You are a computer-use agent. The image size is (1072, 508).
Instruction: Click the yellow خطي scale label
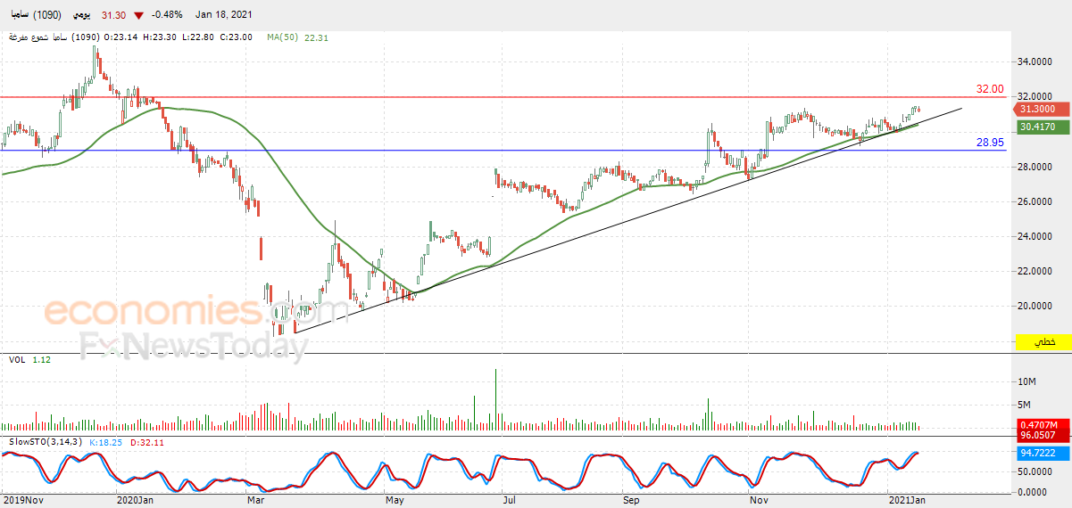click(1043, 341)
